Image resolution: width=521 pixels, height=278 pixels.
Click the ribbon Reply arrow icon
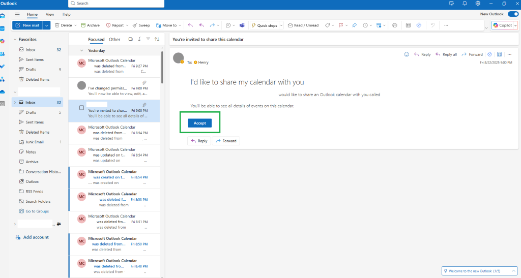pos(190,25)
